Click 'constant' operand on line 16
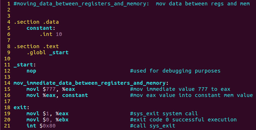Viewport: 256px width, 130px height. [75, 95]
